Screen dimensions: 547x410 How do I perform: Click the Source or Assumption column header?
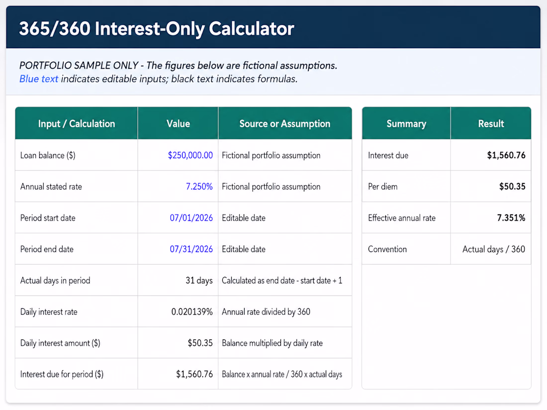284,123
